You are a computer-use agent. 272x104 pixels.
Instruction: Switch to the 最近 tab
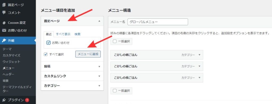tap(49, 34)
